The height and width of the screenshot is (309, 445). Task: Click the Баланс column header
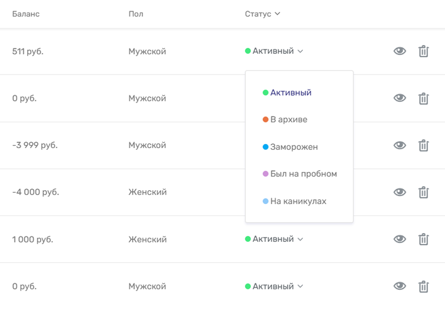point(26,14)
